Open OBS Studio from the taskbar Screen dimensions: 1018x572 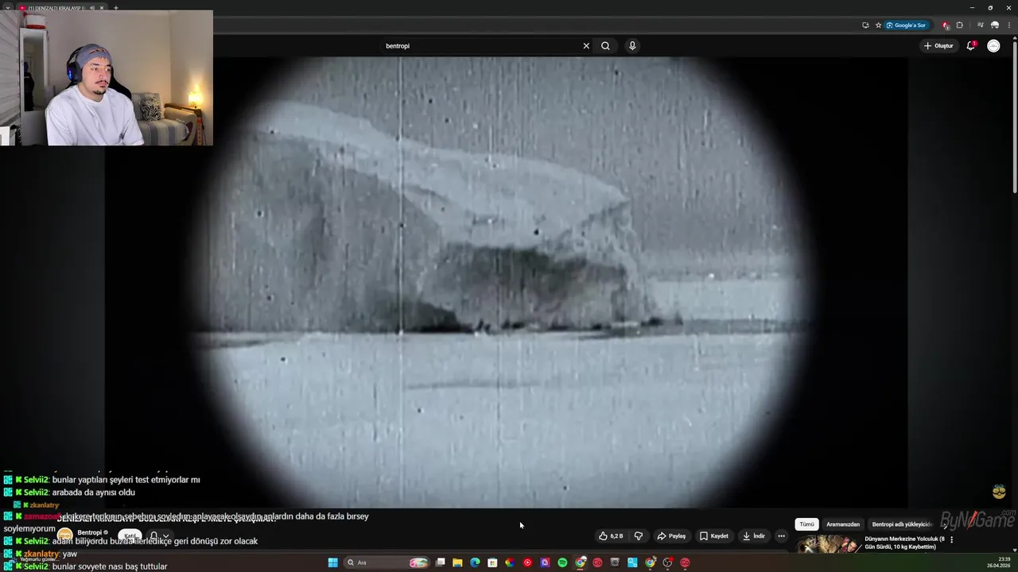[666, 562]
